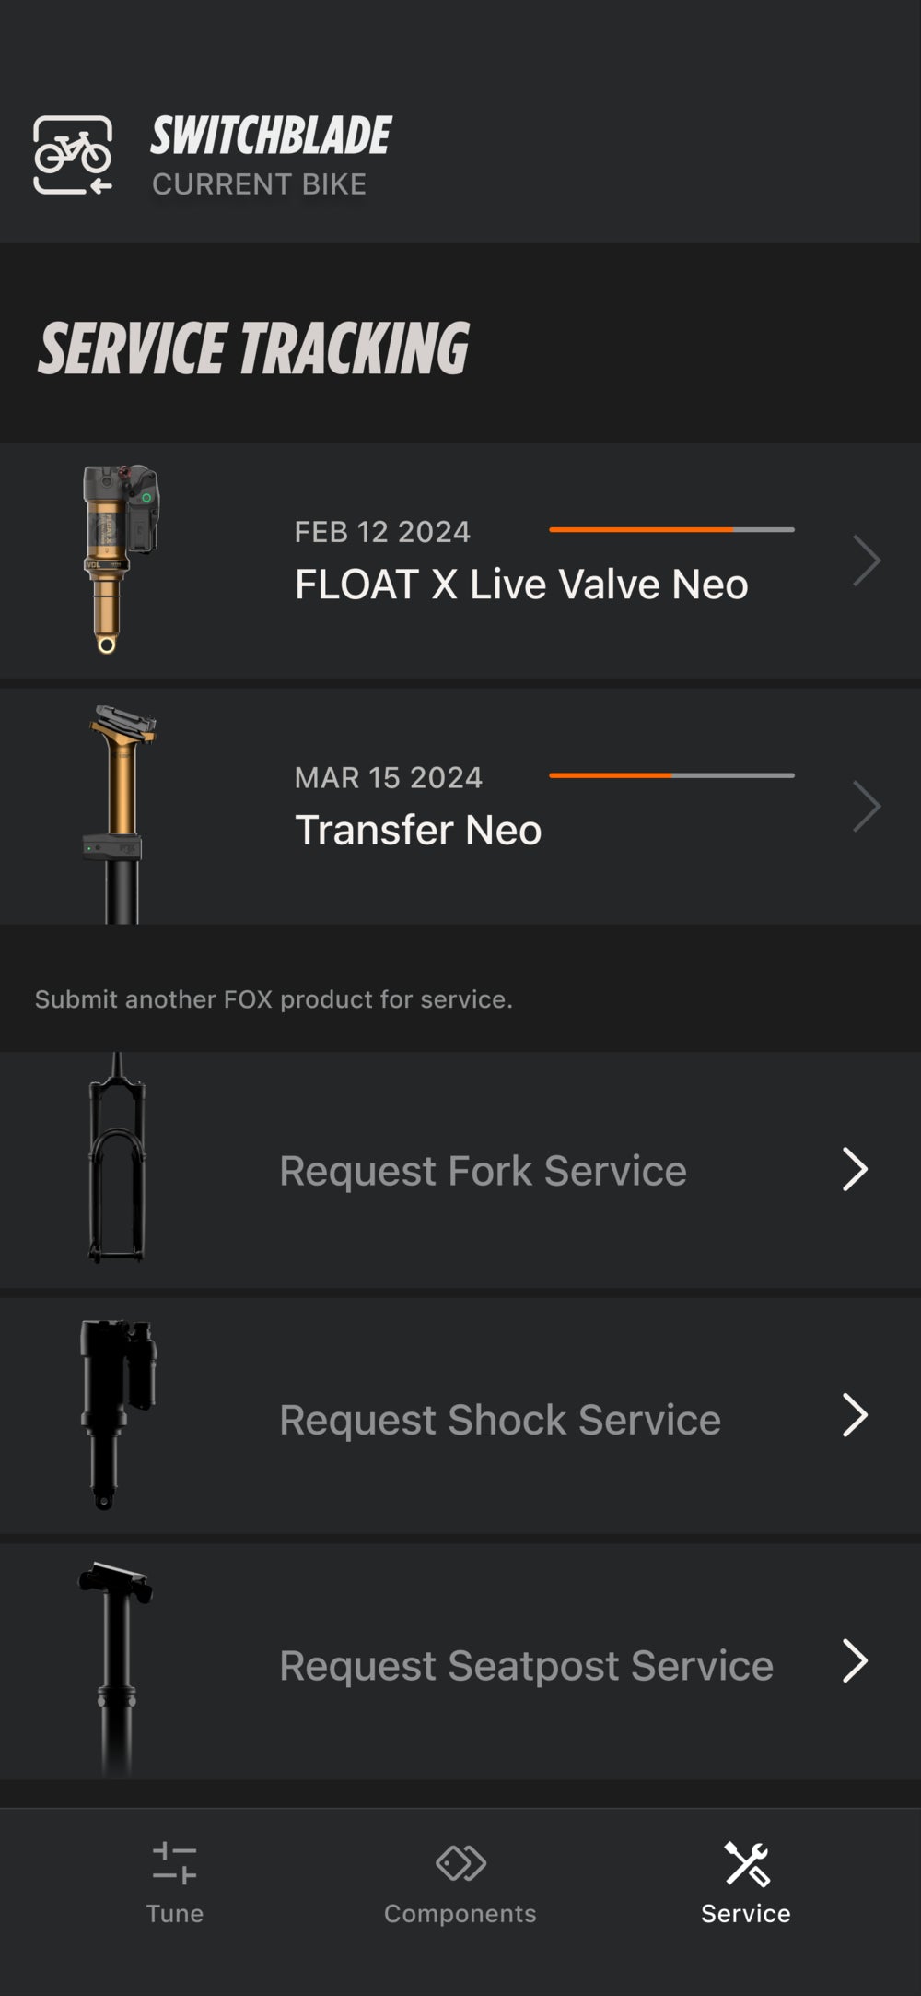The image size is (921, 1996).
Task: Click Request Shock Service label
Action: coord(499,1420)
